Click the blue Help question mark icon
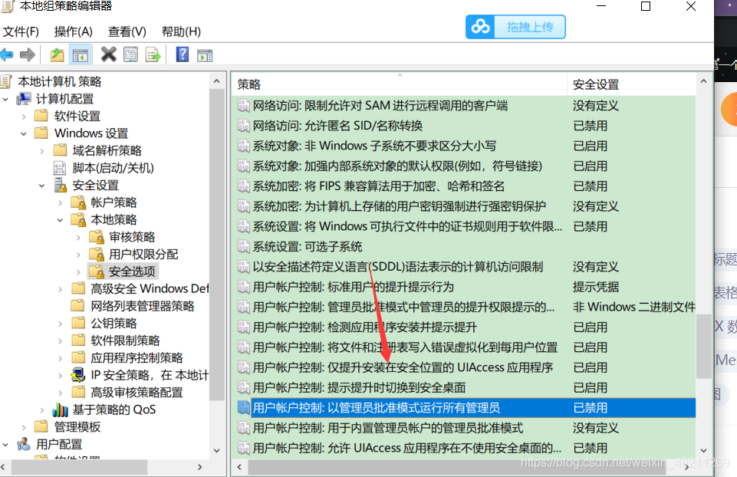Image resolution: width=737 pixels, height=477 pixels. 181,54
